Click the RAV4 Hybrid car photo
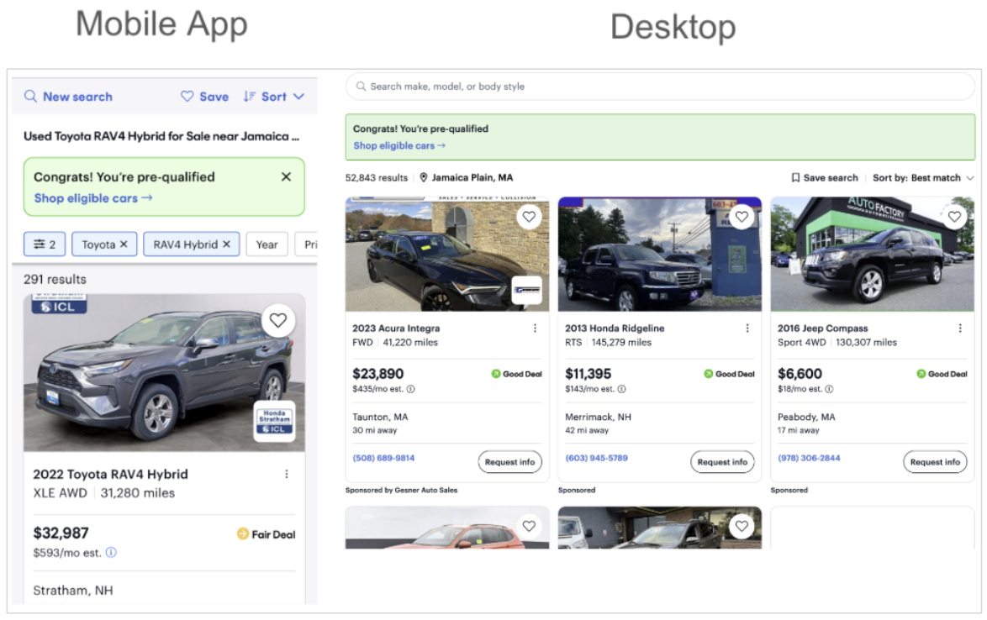This screenshot has width=987, height=620. click(164, 373)
